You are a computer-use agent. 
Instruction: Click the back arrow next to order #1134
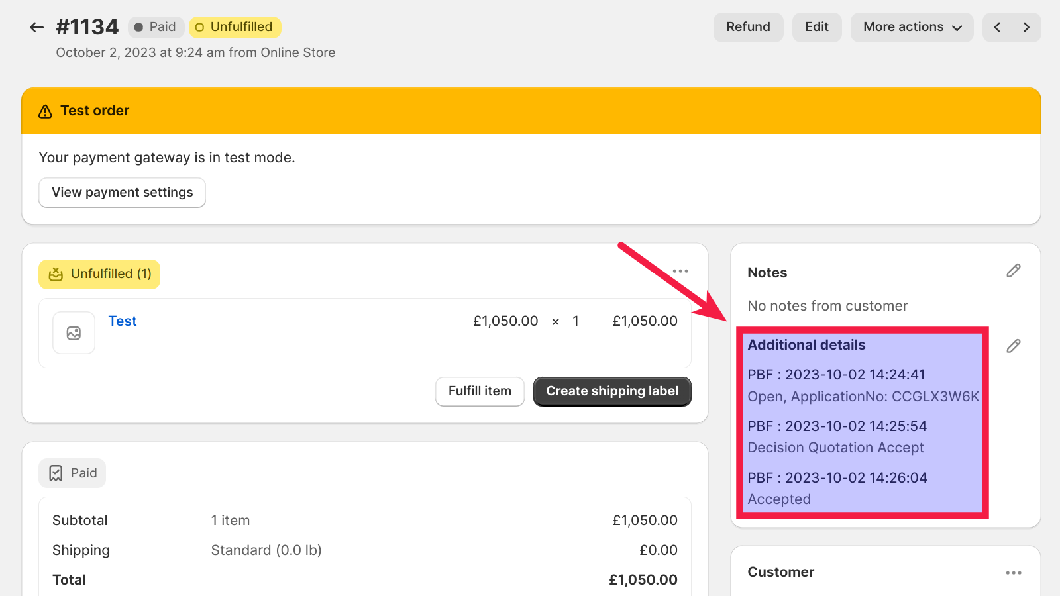pyautogui.click(x=36, y=27)
